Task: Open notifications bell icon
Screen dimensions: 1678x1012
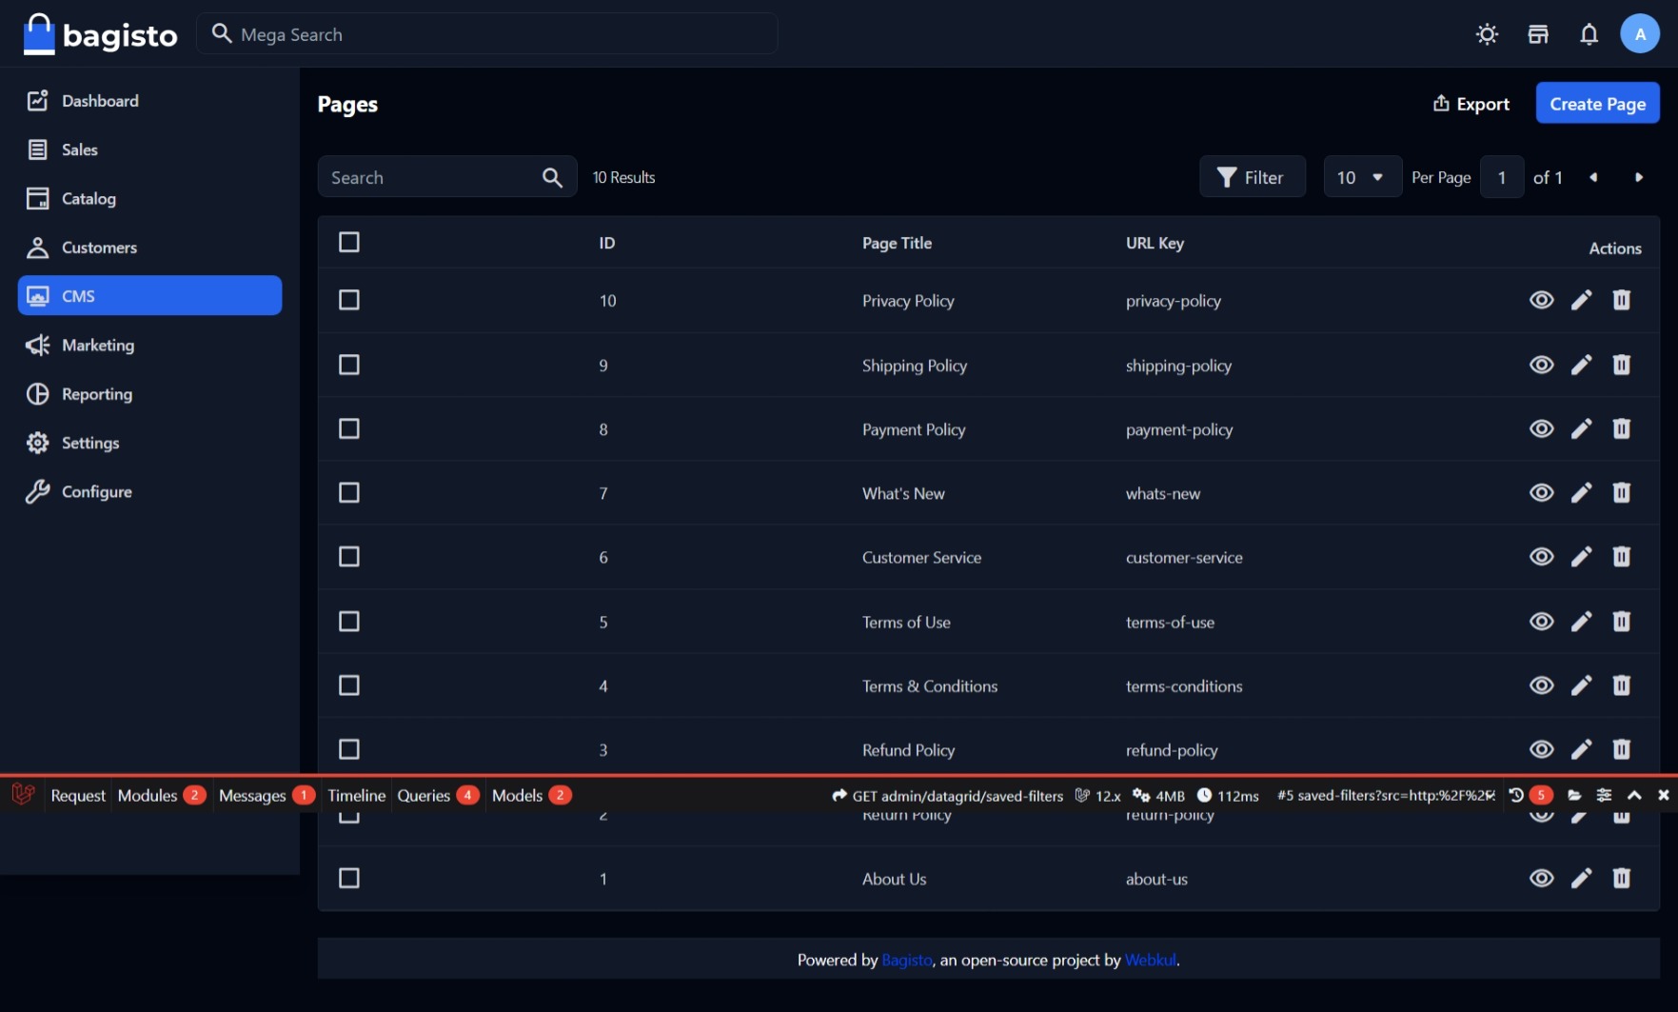Action: point(1589,34)
